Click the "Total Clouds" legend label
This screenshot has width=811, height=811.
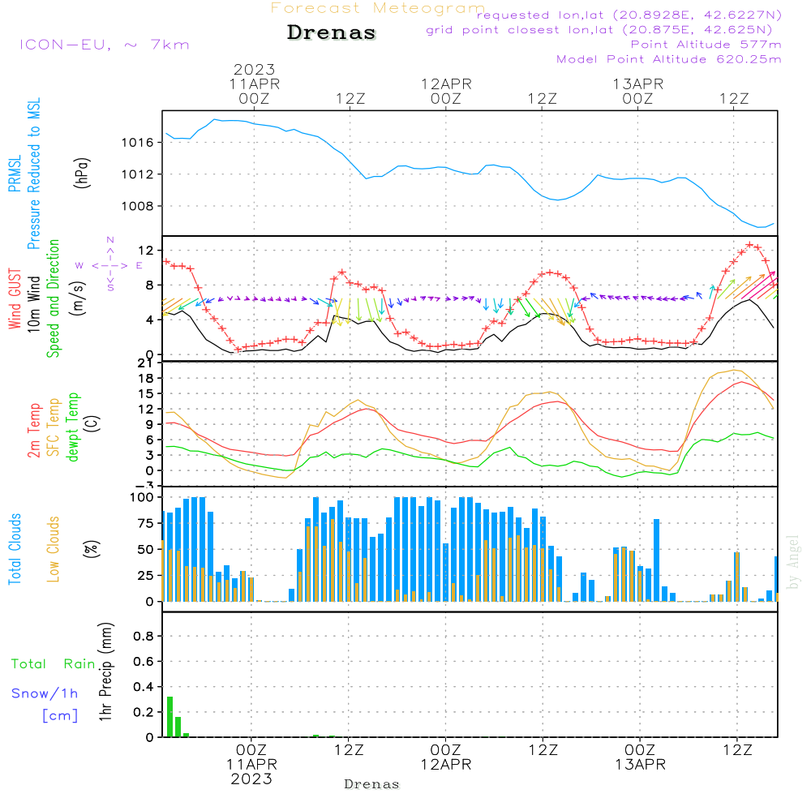[x=15, y=549]
